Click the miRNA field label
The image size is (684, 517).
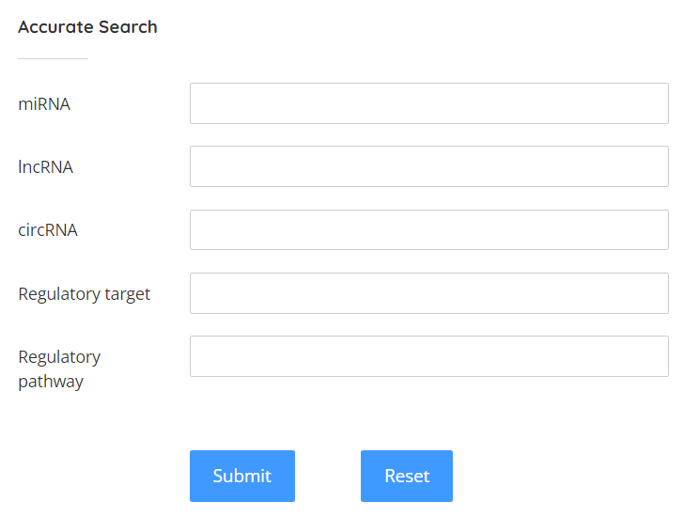[x=44, y=104]
